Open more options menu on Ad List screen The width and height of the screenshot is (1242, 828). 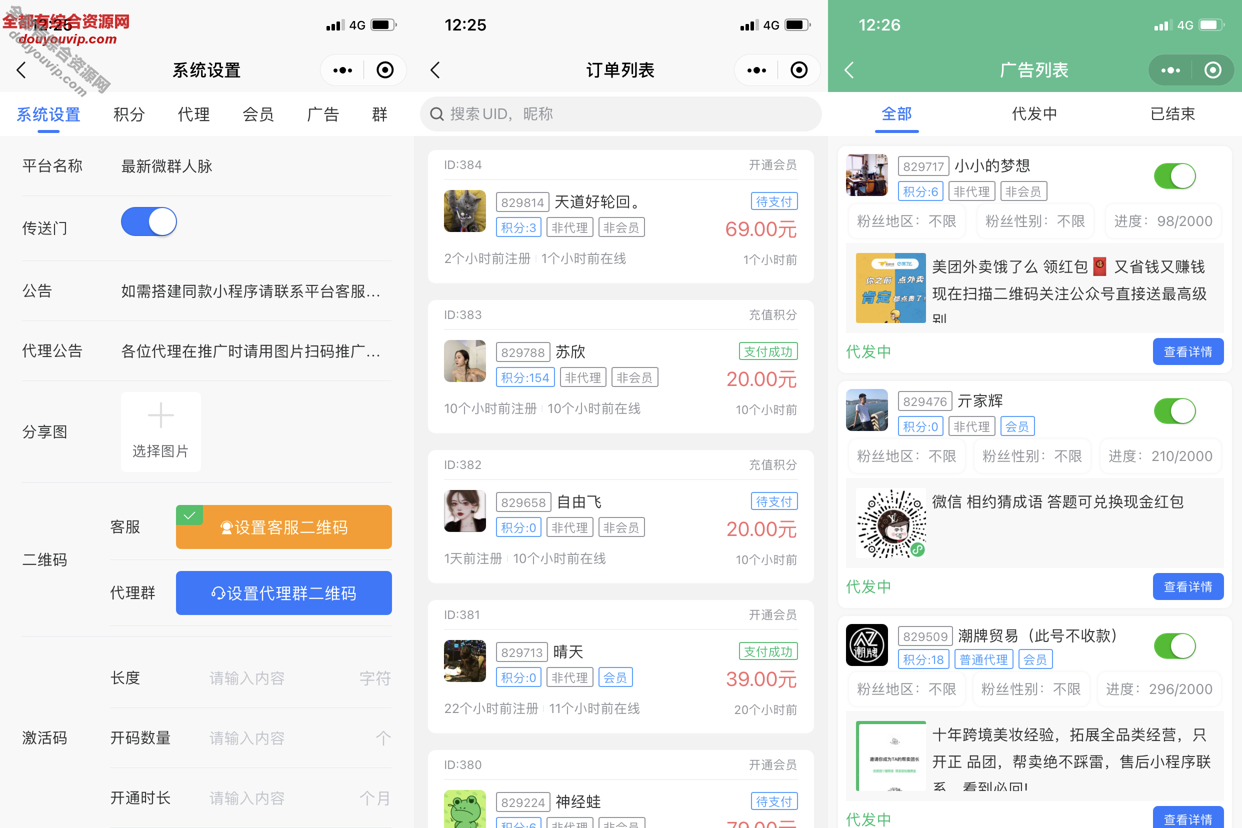(1170, 70)
